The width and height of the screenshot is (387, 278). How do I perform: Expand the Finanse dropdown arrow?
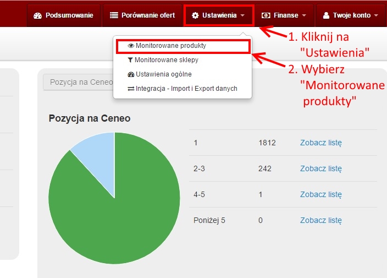(304, 15)
